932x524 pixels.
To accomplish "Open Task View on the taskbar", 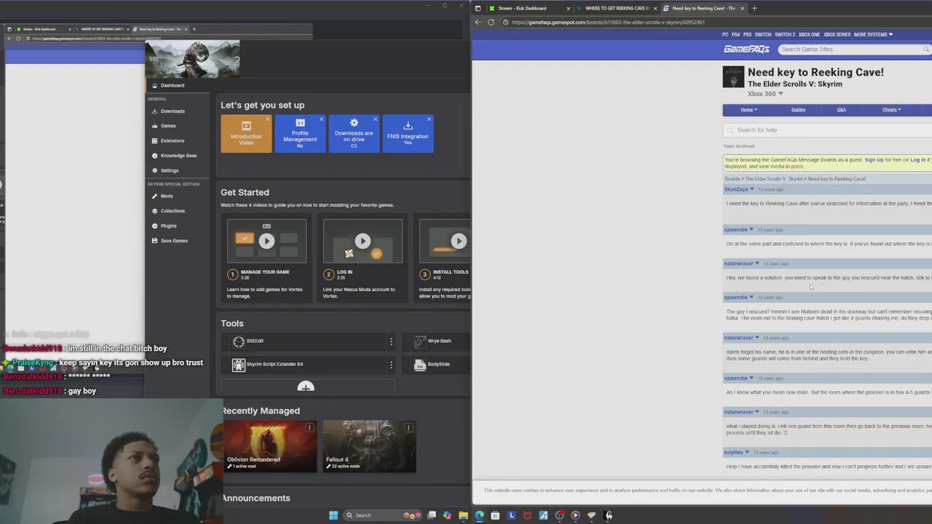I will point(432,515).
